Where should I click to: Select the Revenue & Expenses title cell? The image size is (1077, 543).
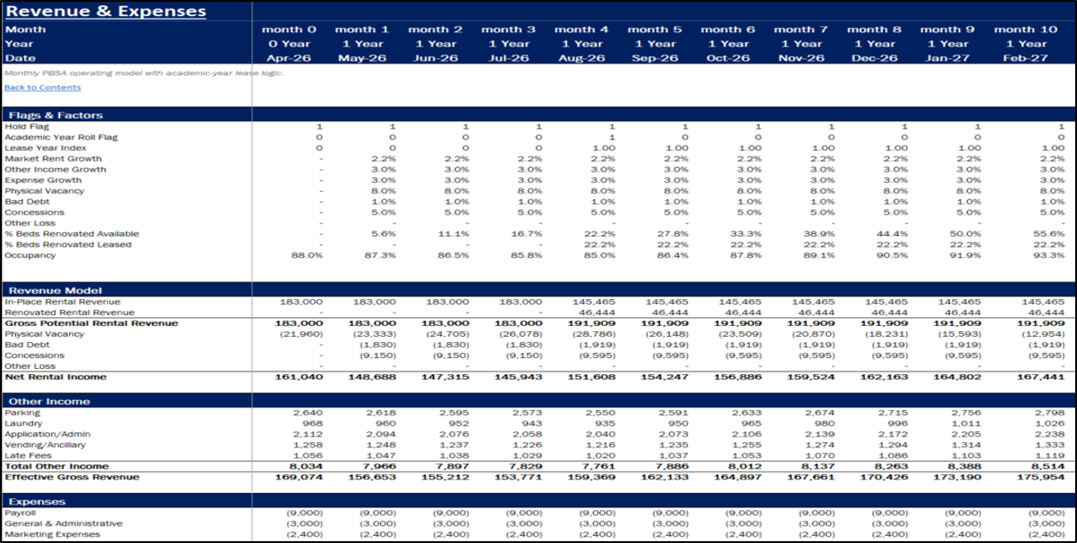tap(106, 12)
